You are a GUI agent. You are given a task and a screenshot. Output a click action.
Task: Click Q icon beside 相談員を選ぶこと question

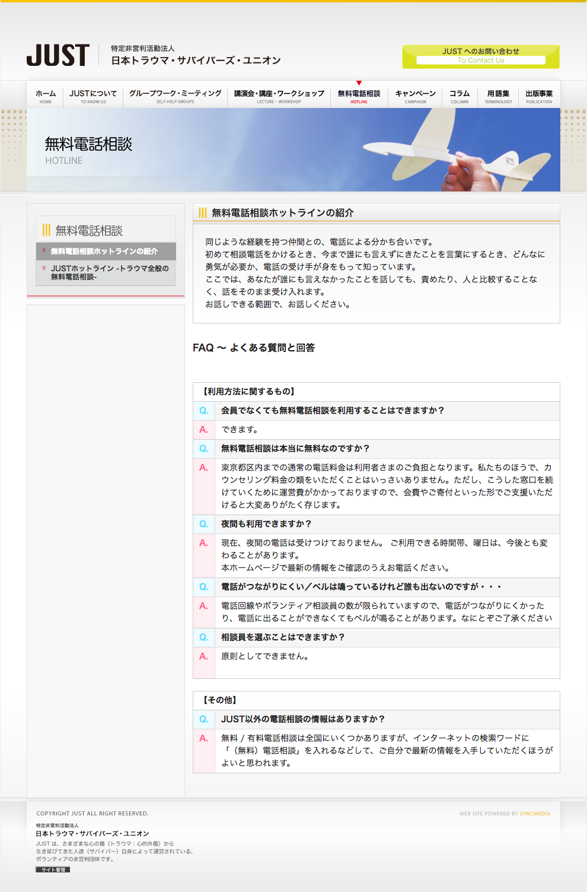pos(204,637)
